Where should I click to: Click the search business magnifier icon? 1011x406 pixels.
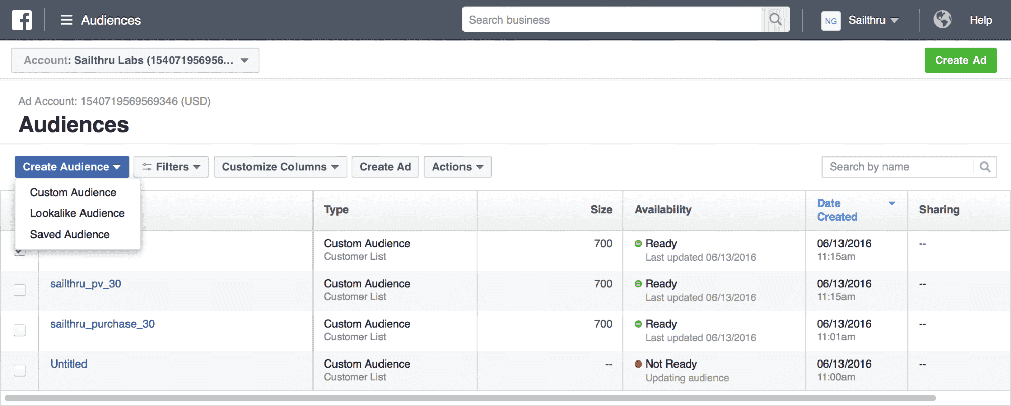775,20
